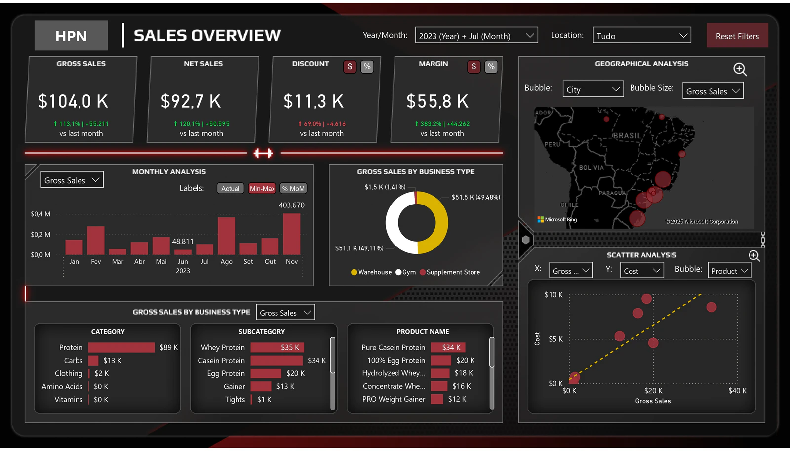Toggle the Actual labels option
The width and height of the screenshot is (790, 451).
tap(230, 188)
